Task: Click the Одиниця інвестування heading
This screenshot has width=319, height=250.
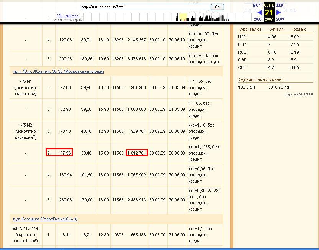Action: pos(261,79)
